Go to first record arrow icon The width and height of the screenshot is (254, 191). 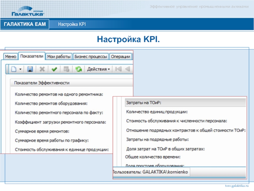click(118, 69)
